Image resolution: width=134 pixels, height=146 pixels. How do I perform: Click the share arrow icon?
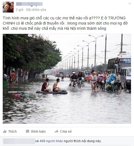pyautogui.click(x=56, y=132)
